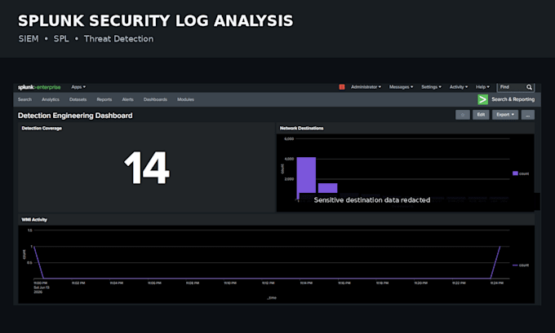Click the tallest purple bar in Network Destinations

(306, 175)
